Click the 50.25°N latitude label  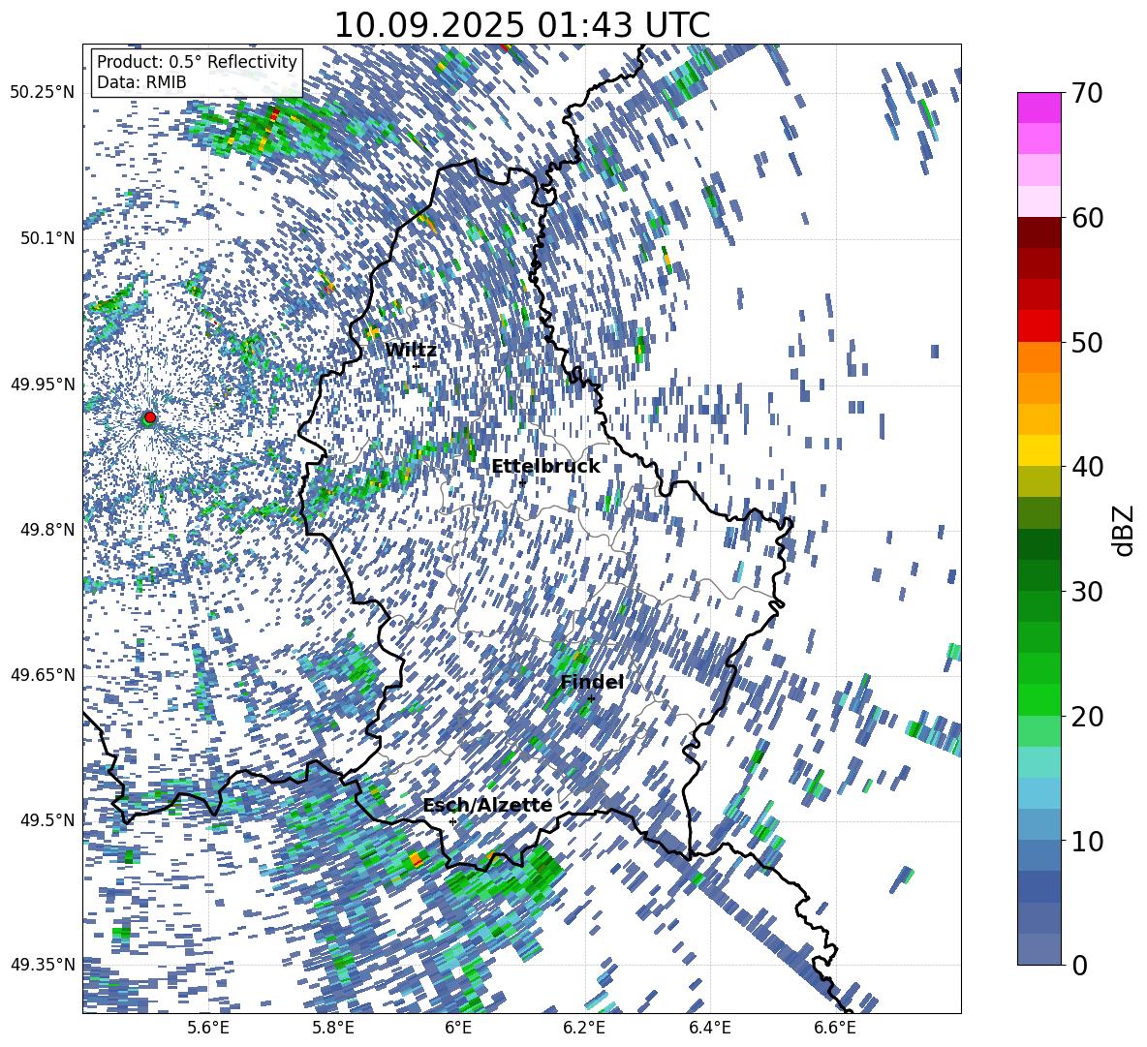[x=43, y=93]
